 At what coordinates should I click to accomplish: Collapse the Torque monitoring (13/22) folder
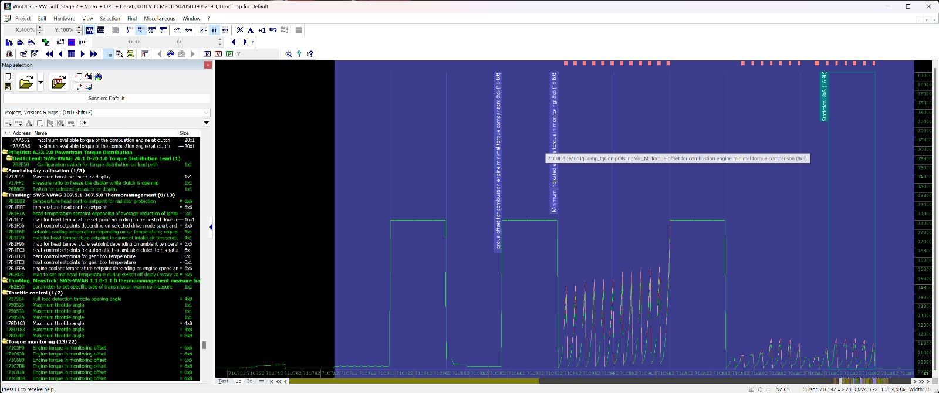click(5, 341)
